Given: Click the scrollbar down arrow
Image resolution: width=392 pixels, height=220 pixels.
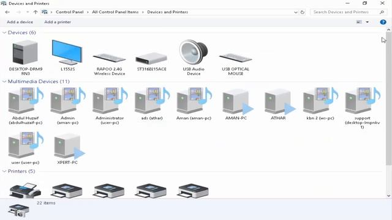Looking at the screenshot, I should click(388, 196).
